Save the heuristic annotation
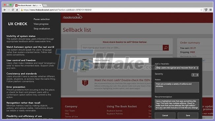This screenshot has height=121, width=215. point(188,115)
